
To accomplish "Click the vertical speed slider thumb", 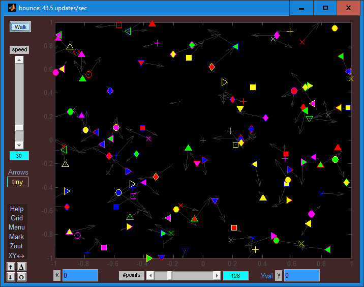I will click(19, 128).
